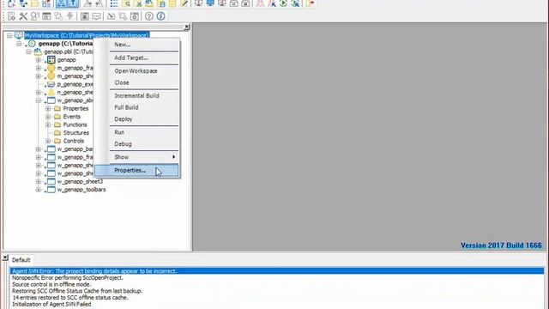Image resolution: width=549 pixels, height=309 pixels.
Task: Open the question mark Help icon
Action: coord(149,16)
